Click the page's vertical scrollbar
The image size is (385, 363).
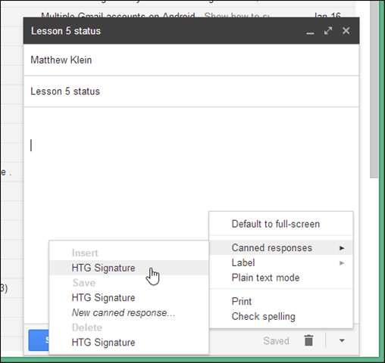point(374,89)
